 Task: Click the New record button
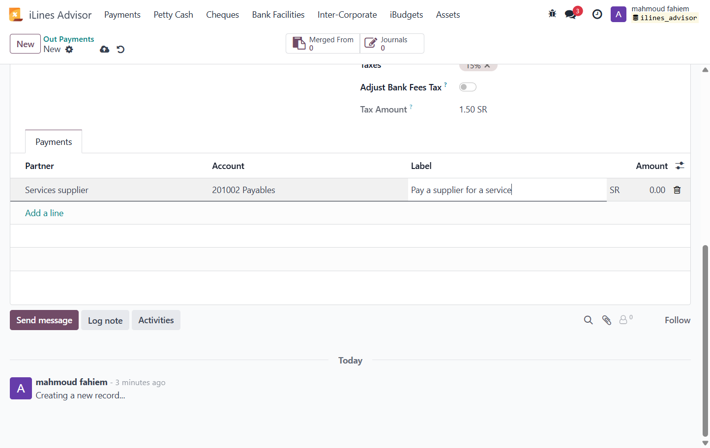(25, 44)
